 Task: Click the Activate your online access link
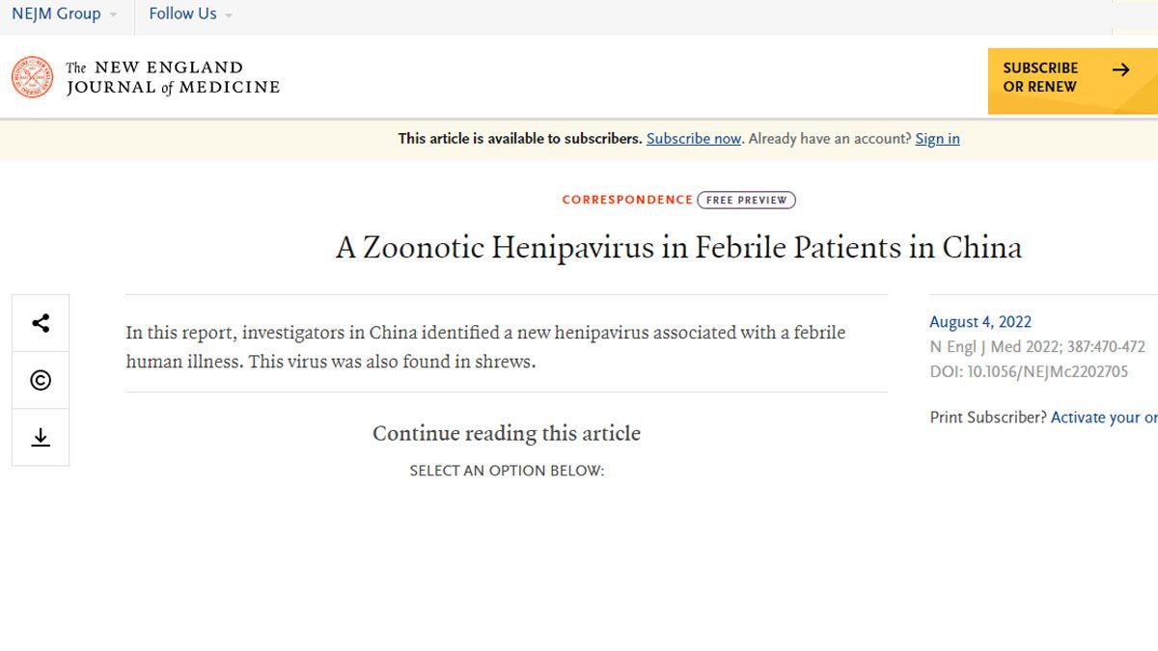pos(1104,418)
